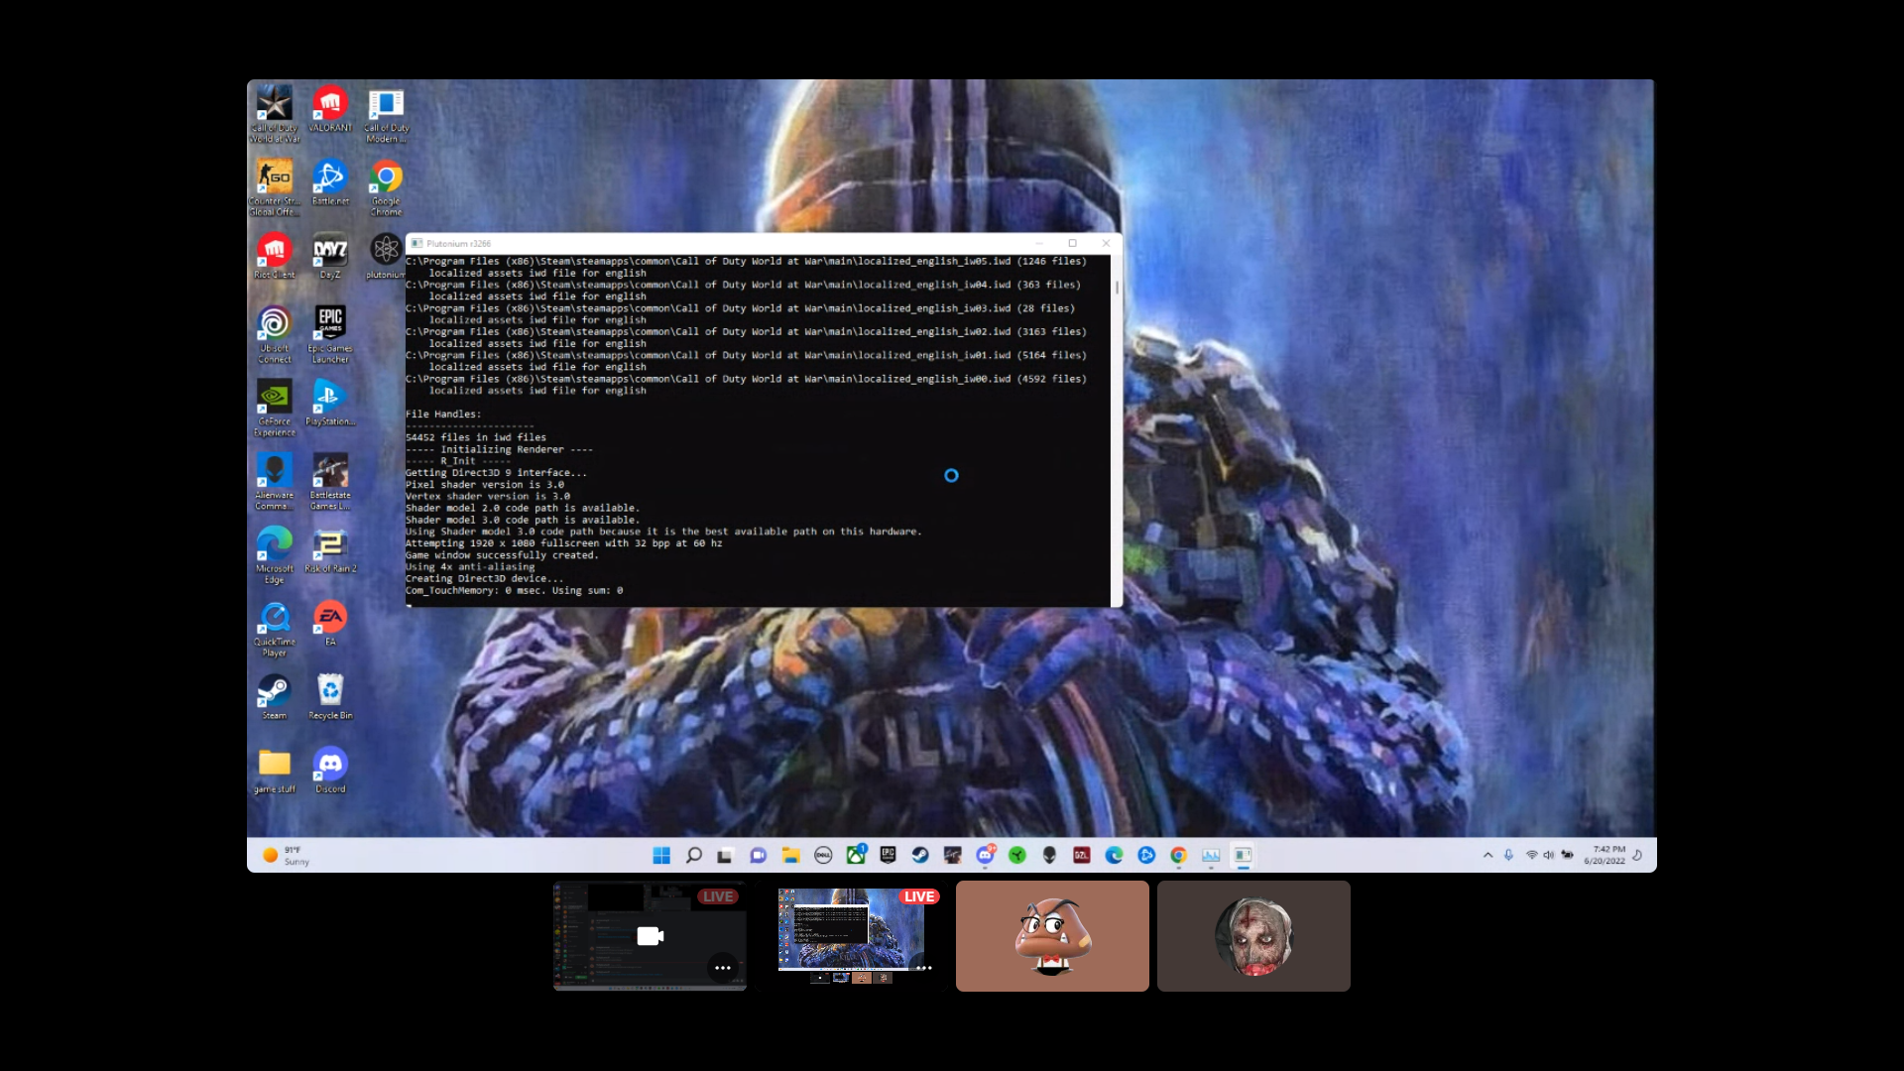Expand hidden system tray icons chevron
Viewport: 1904px width, 1071px height.
coord(1487,855)
